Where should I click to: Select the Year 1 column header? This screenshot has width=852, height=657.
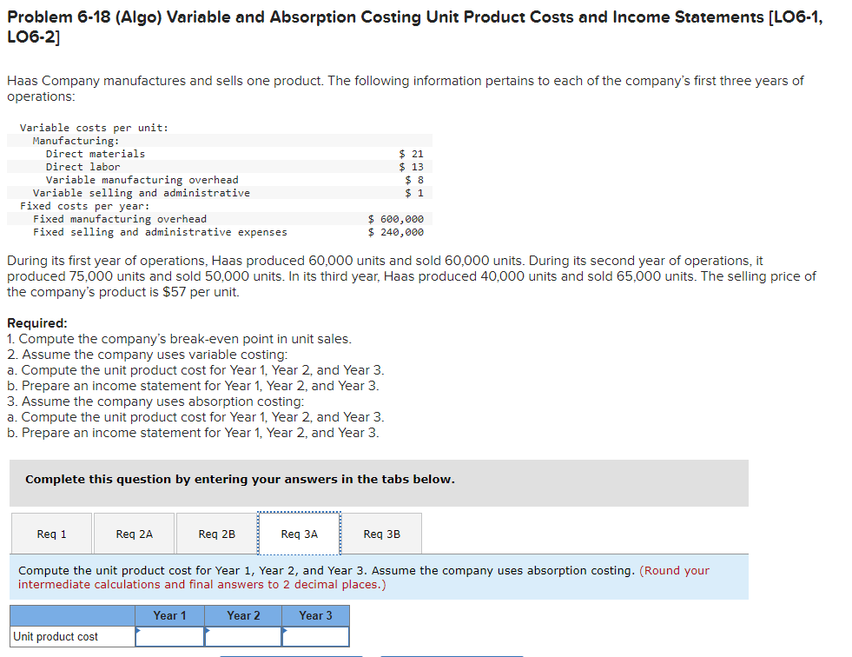pos(170,615)
